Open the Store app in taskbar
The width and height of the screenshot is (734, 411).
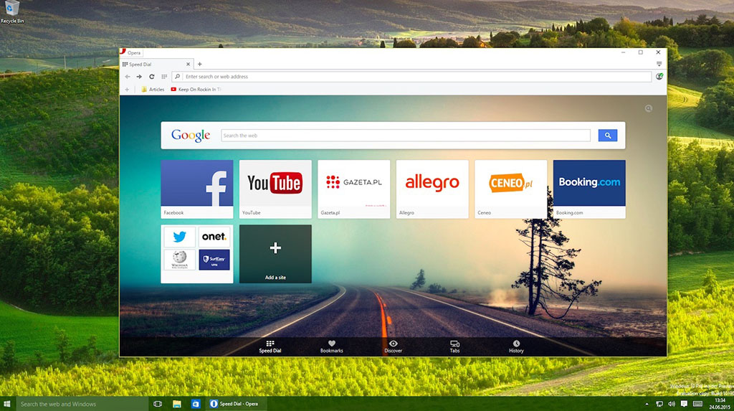pos(196,404)
